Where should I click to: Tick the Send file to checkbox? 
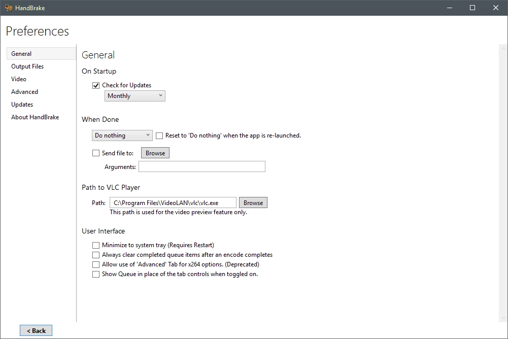pyautogui.click(x=96, y=153)
